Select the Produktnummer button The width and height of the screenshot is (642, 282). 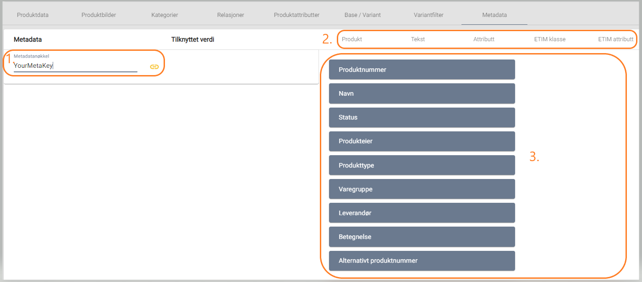(422, 70)
